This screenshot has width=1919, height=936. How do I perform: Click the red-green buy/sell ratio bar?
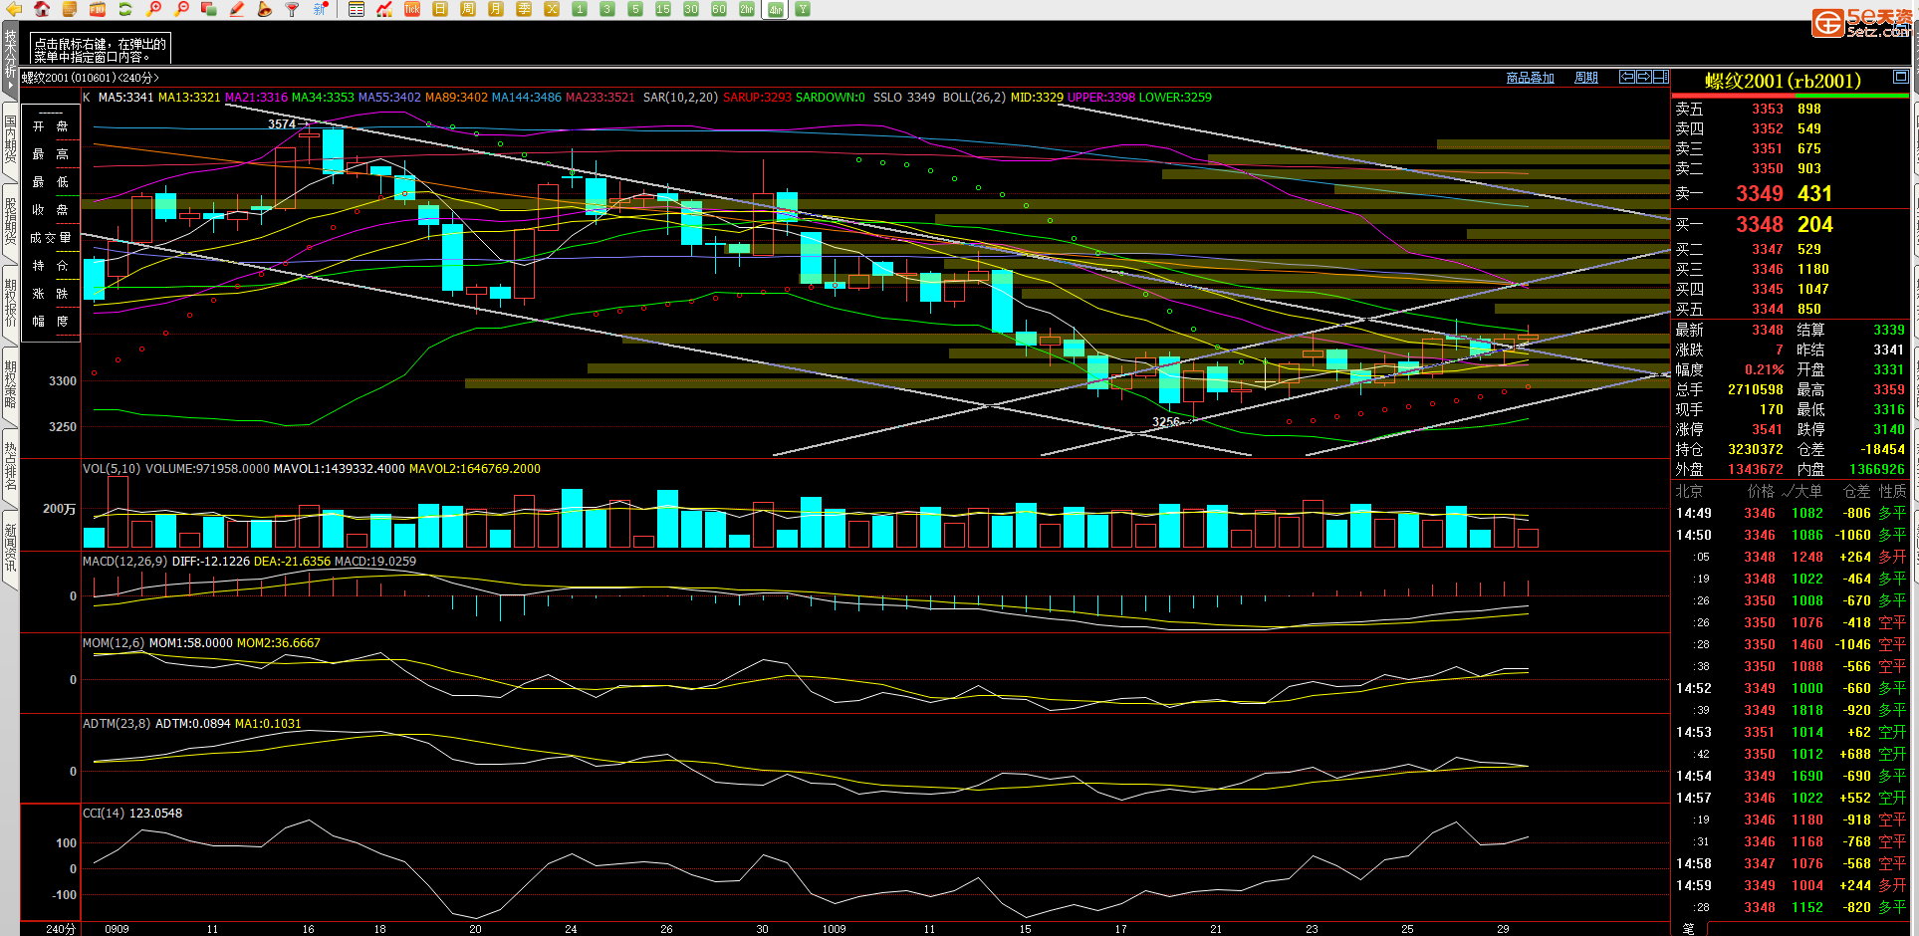pyautogui.click(x=1790, y=96)
